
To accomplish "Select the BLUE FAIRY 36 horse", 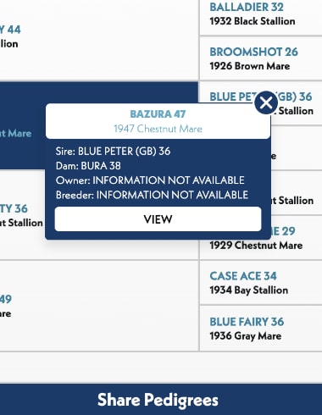I will tap(247, 322).
